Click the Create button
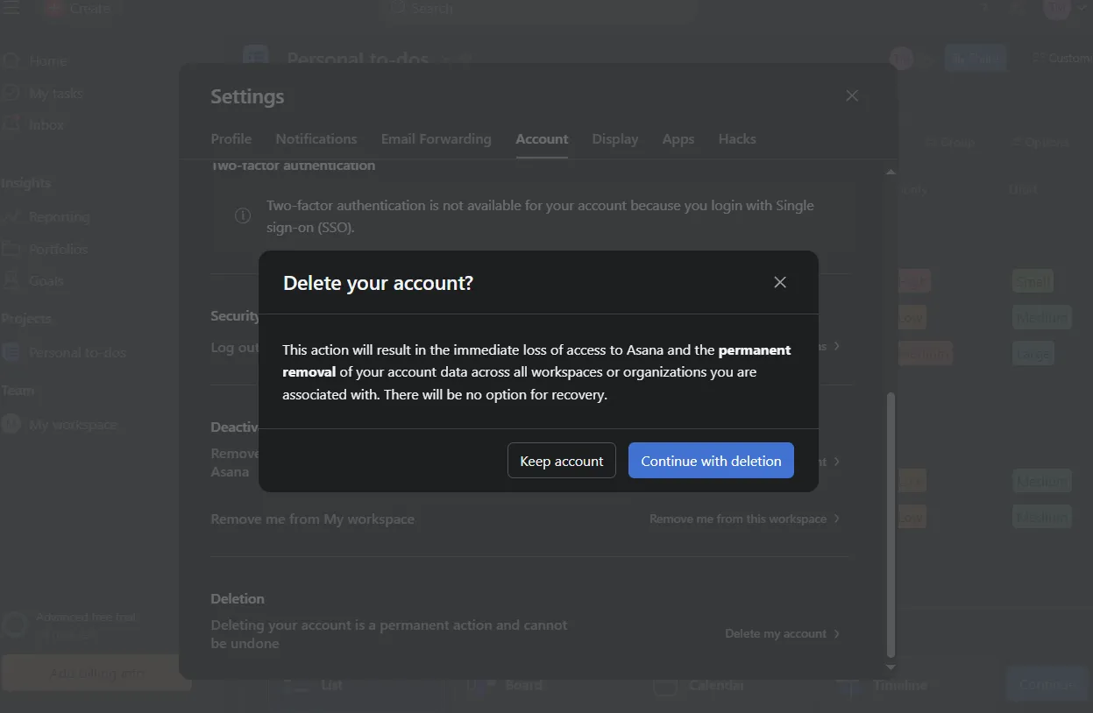 (81, 9)
